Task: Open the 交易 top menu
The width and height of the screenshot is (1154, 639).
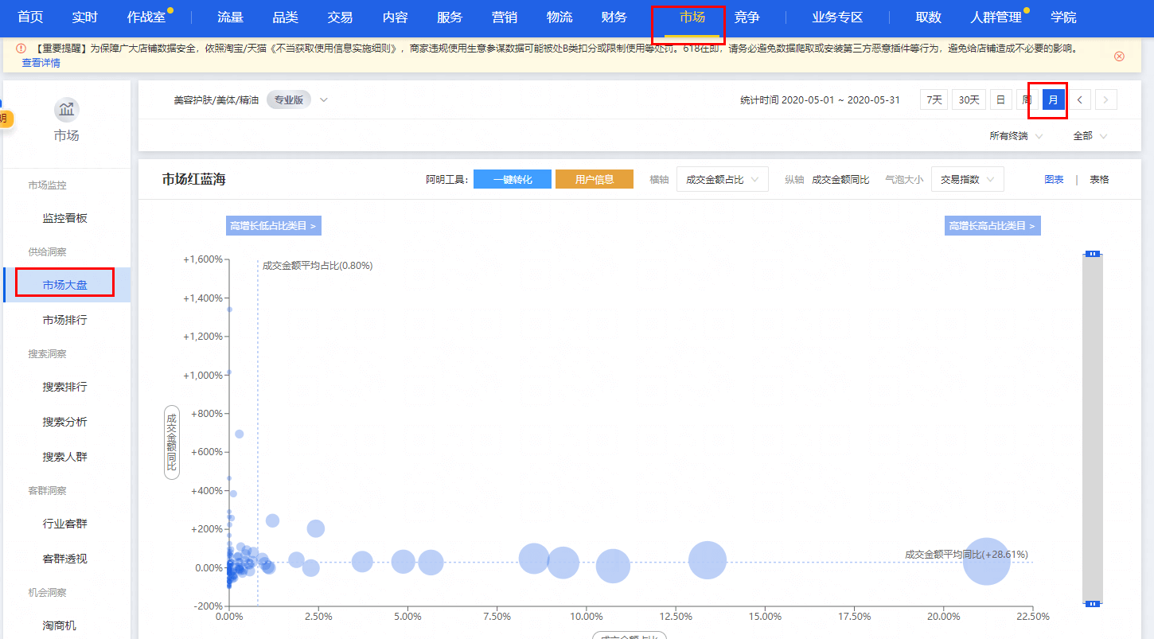Action: (340, 18)
